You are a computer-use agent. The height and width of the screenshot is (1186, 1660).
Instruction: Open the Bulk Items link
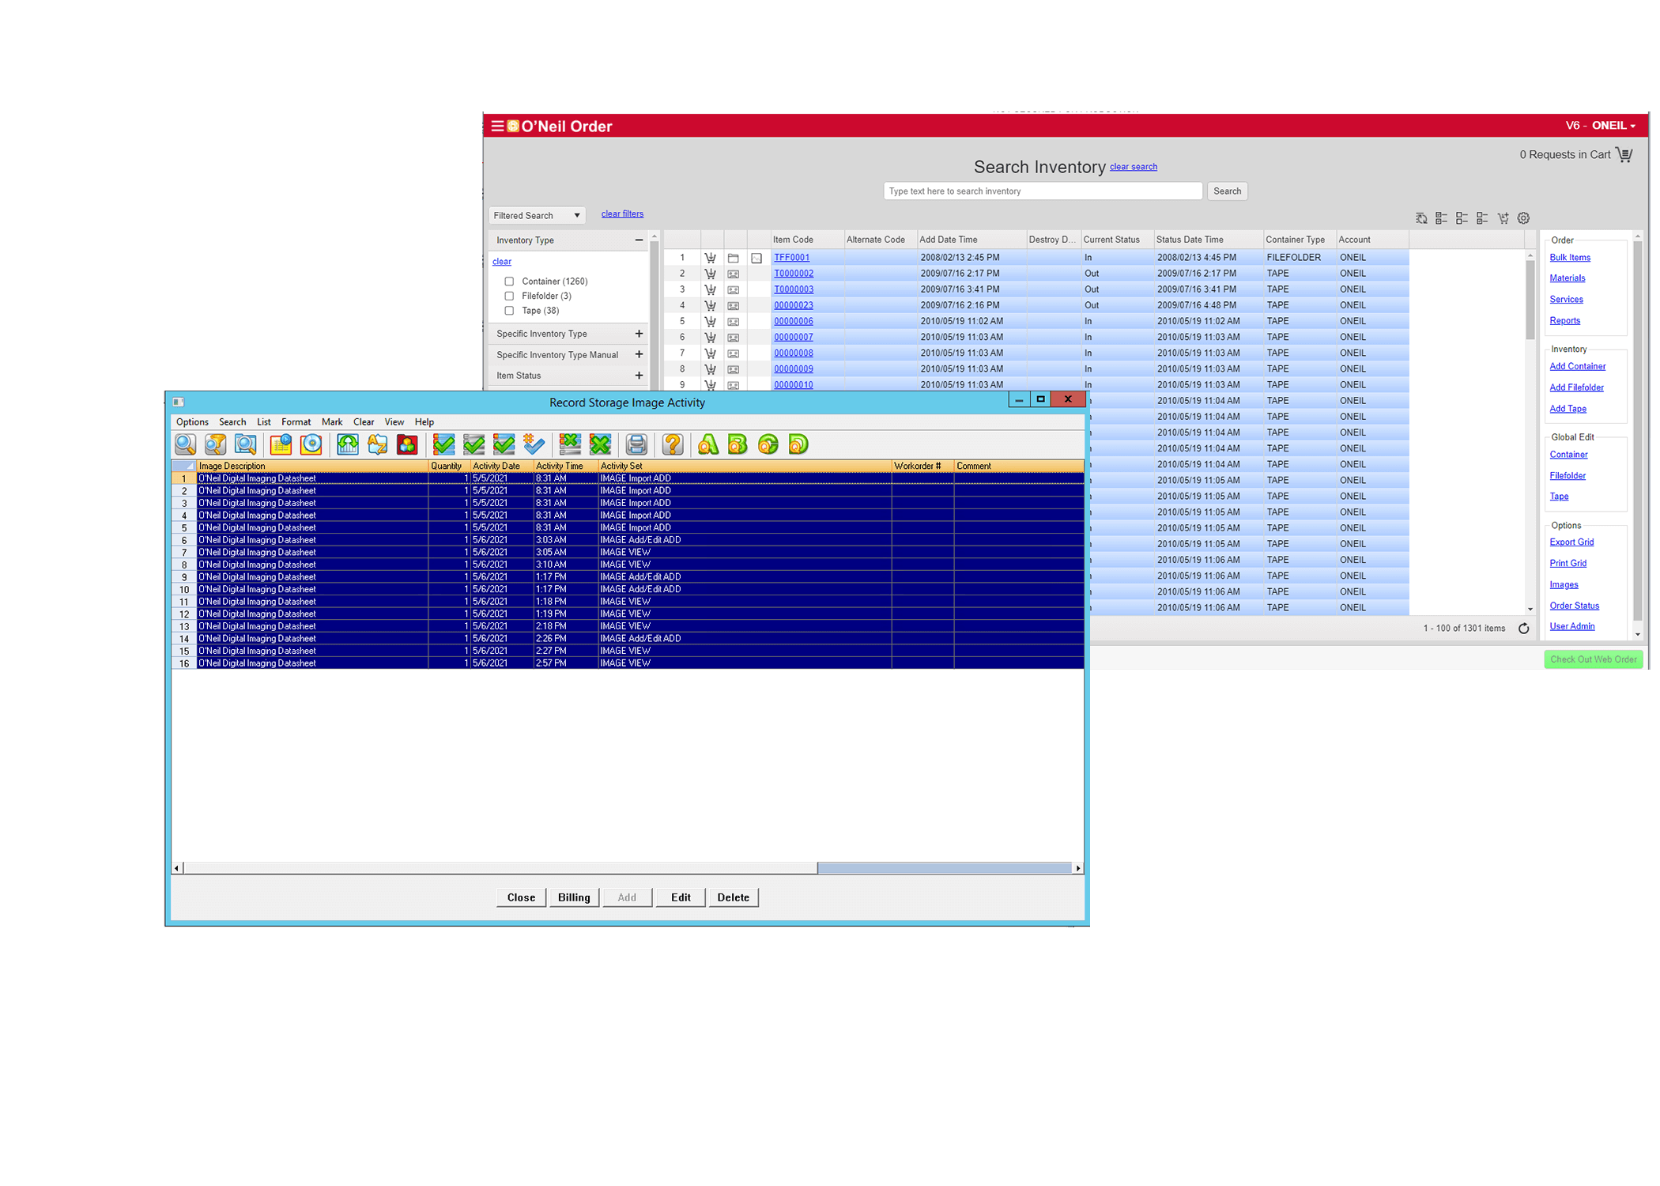point(1570,258)
